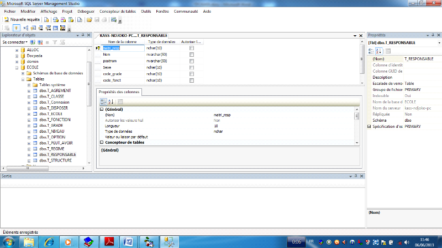Toggle allow nulls checkbox for matri_resp
The height and width of the screenshot is (248, 442).
192,48
